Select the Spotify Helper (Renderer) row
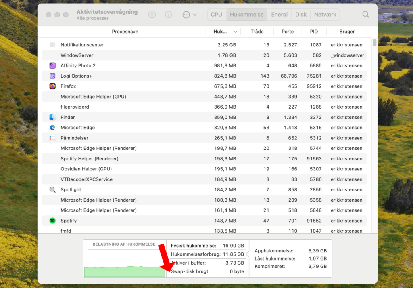This screenshot has height=288, width=413. pyautogui.click(x=204, y=158)
